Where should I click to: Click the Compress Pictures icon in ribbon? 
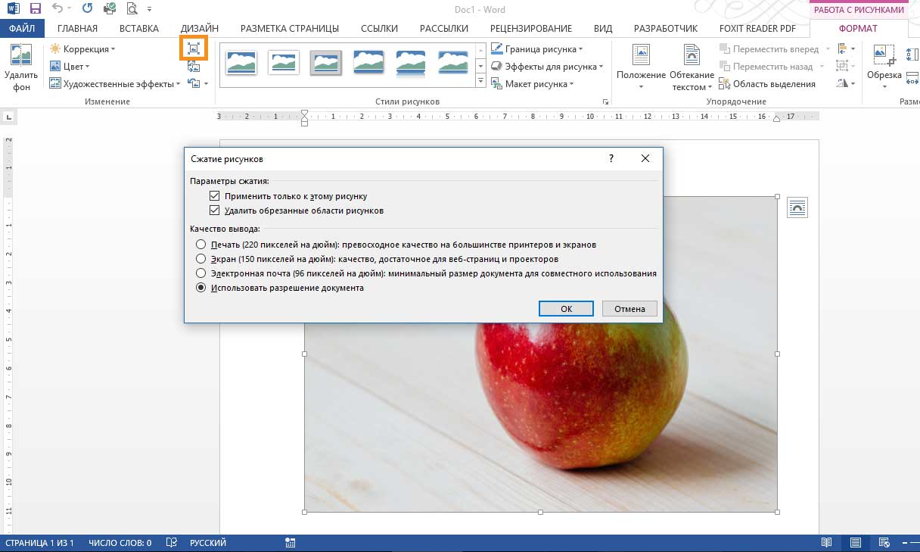pos(194,48)
